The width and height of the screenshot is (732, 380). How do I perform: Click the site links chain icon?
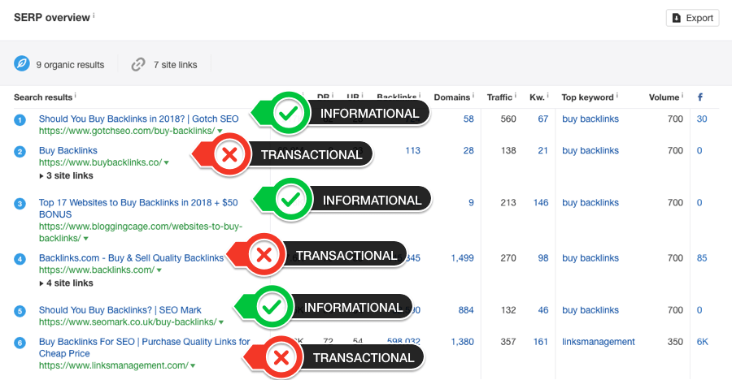pyautogui.click(x=138, y=64)
